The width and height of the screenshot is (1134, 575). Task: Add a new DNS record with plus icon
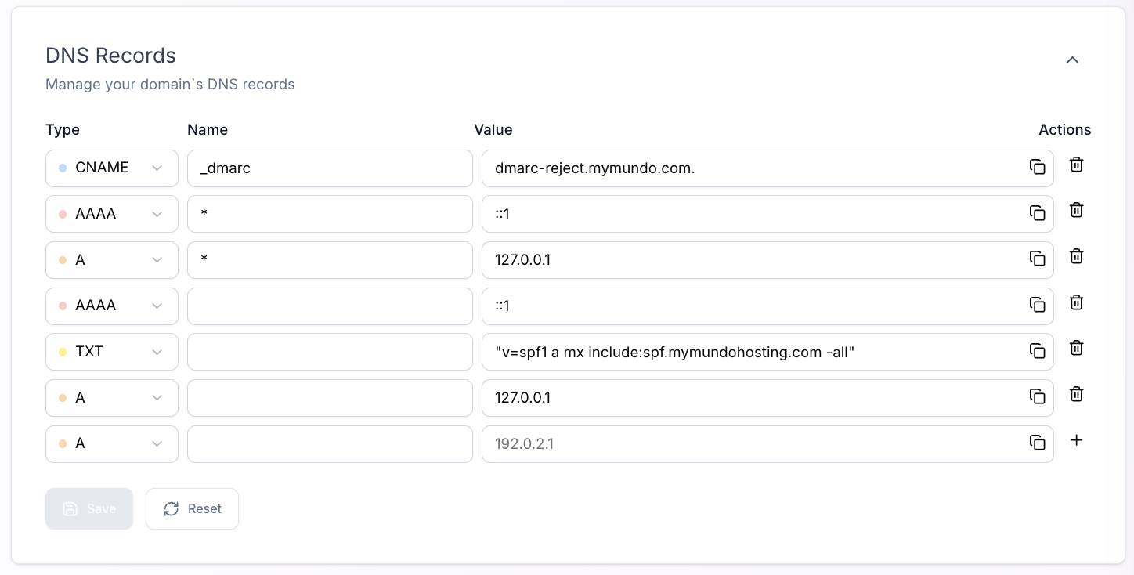click(1076, 440)
